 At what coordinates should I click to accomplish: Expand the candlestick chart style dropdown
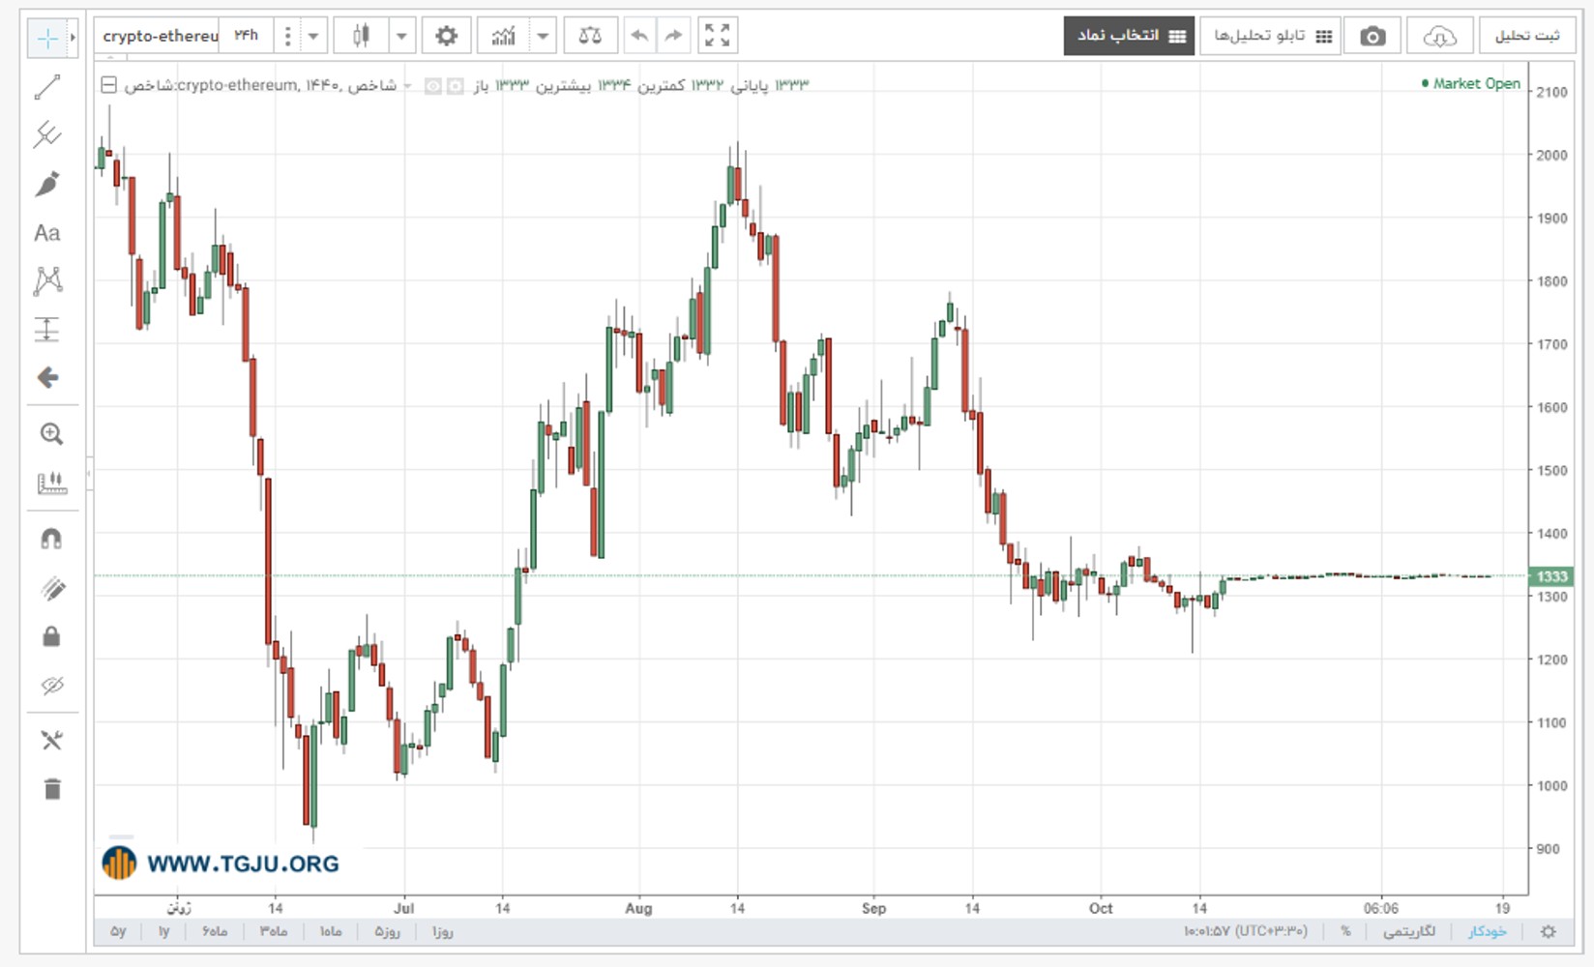(x=401, y=36)
